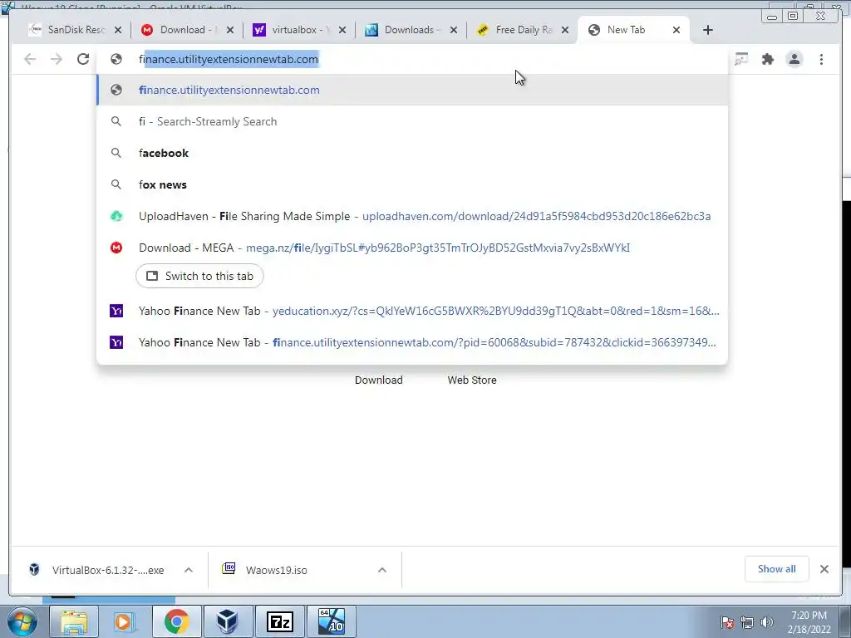
Task: Close the Downloads tab
Action: pyautogui.click(x=454, y=30)
